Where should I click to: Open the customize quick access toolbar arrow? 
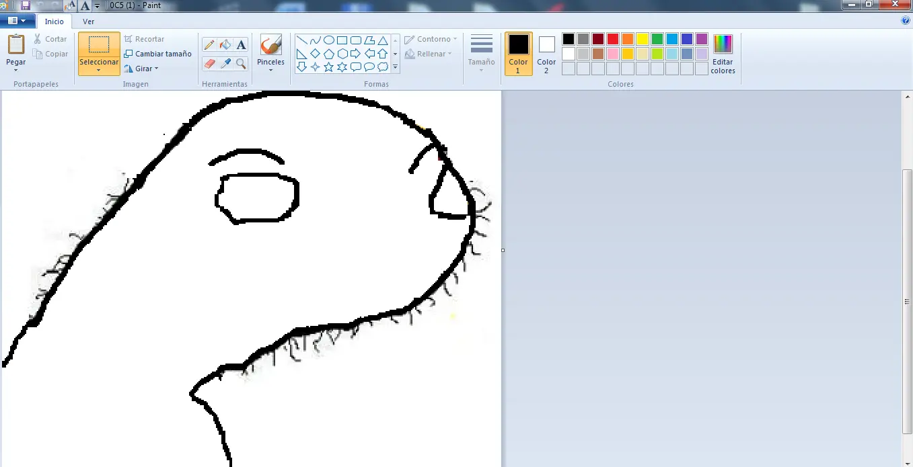98,5
